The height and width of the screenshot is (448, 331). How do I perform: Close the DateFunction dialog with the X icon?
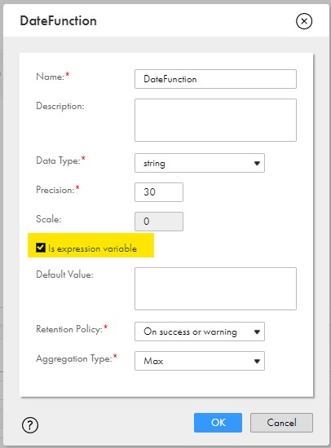click(304, 21)
